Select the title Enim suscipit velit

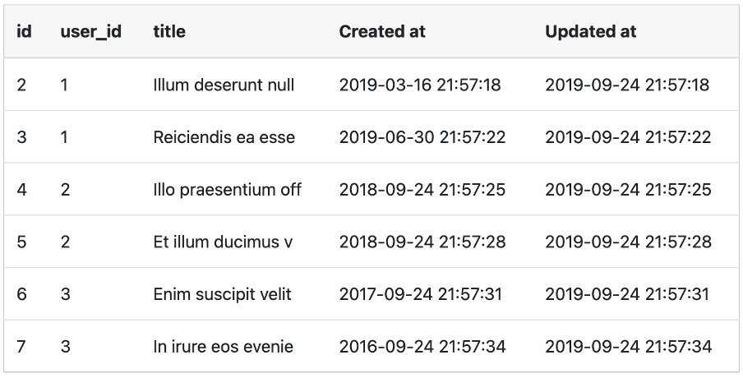tap(222, 295)
